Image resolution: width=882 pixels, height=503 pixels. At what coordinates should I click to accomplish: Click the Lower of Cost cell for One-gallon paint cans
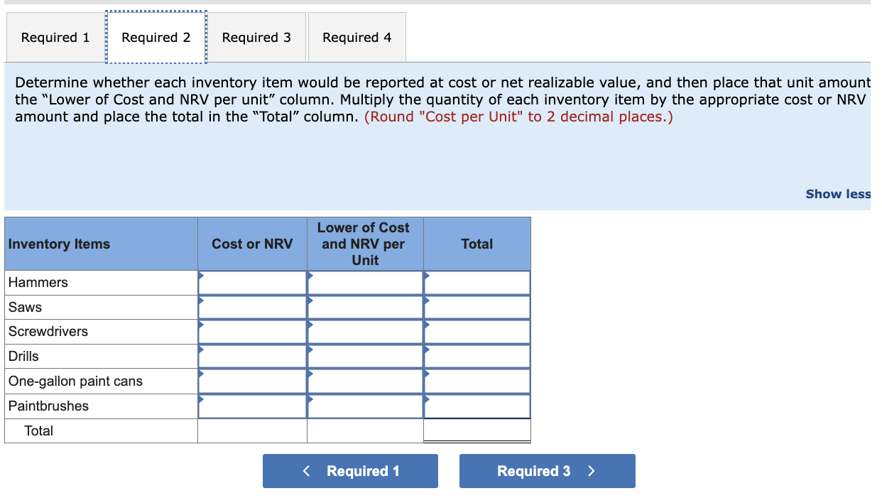pyautogui.click(x=365, y=381)
